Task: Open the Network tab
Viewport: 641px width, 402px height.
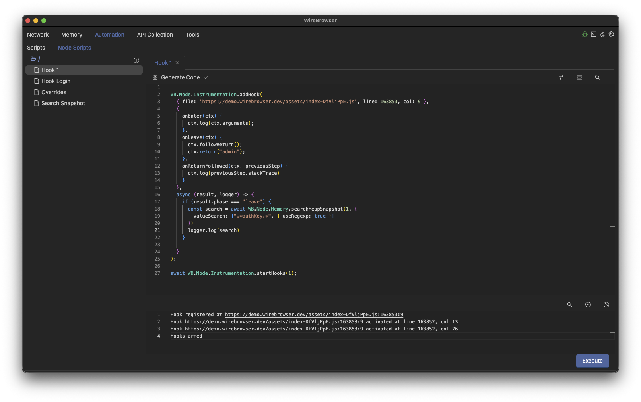Action: point(38,35)
